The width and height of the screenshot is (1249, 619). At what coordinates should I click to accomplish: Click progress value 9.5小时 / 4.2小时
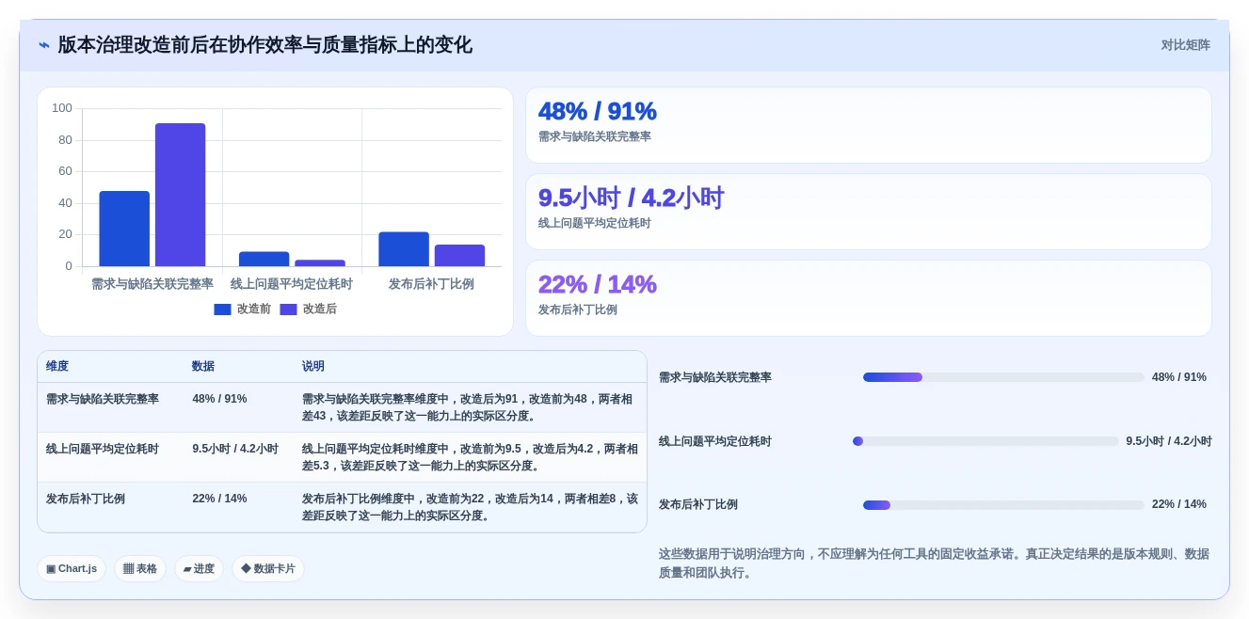point(1169,441)
